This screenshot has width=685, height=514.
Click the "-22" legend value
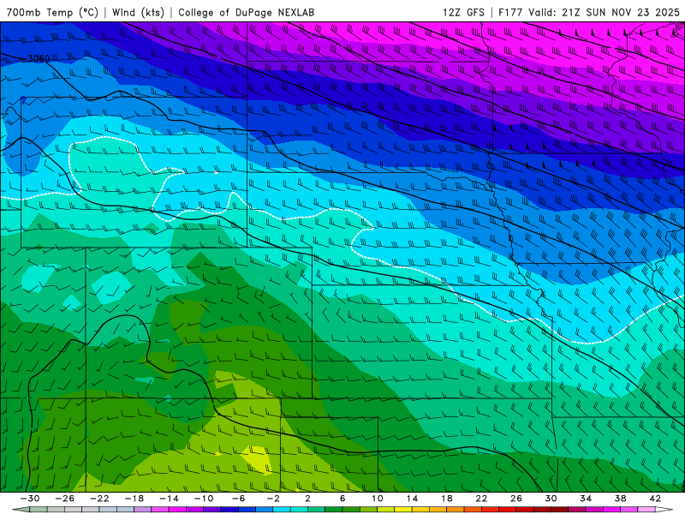[x=99, y=499]
